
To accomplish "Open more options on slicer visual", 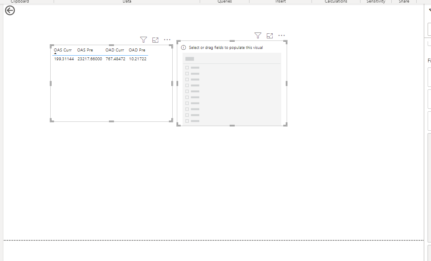I will pyautogui.click(x=282, y=35).
